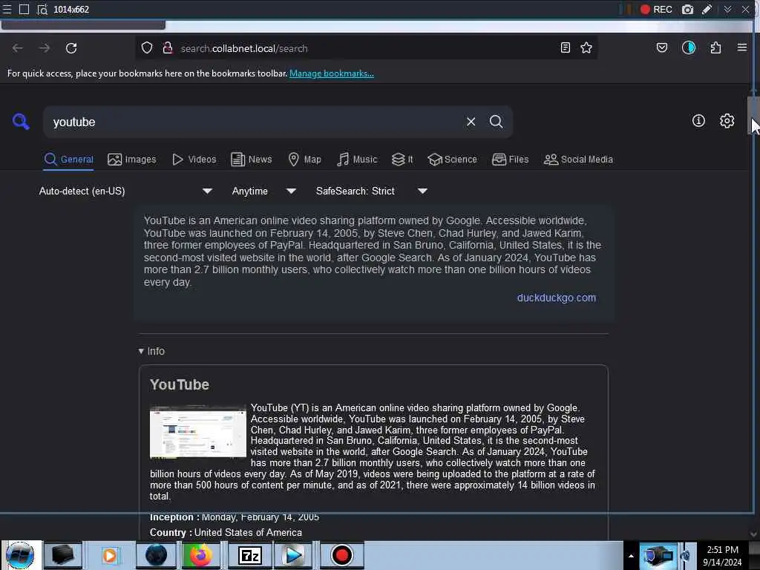760x570 pixels.
Task: Click the Windows Start orb
Action: pos(20,555)
